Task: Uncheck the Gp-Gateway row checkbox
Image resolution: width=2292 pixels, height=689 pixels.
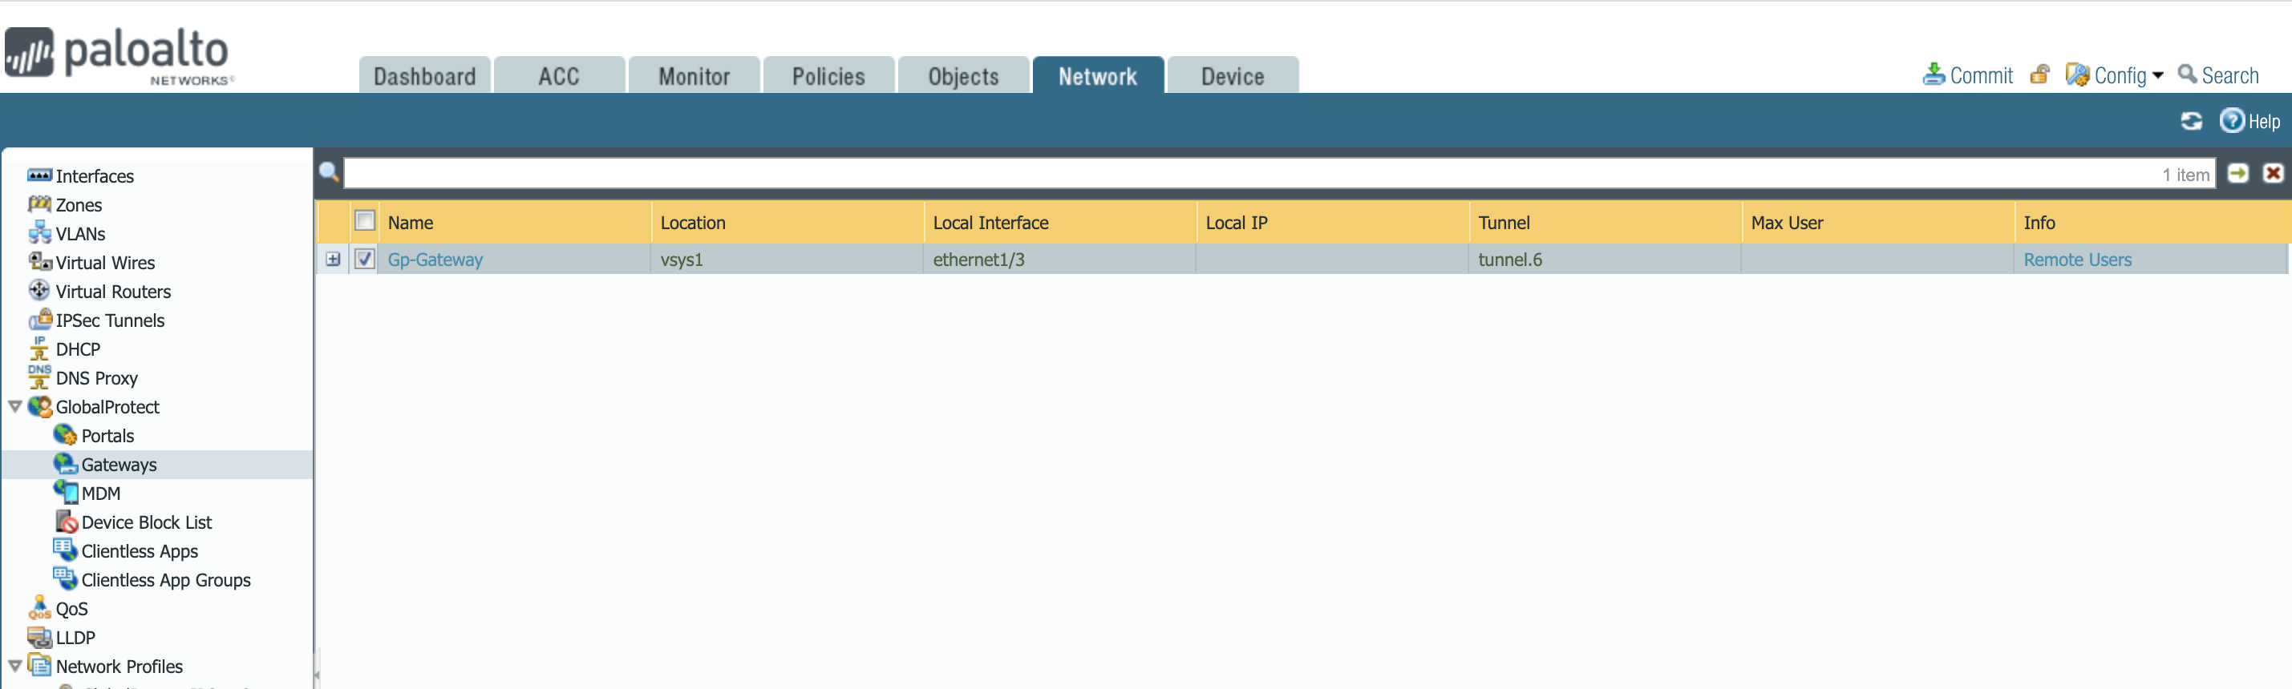Action: tap(365, 259)
